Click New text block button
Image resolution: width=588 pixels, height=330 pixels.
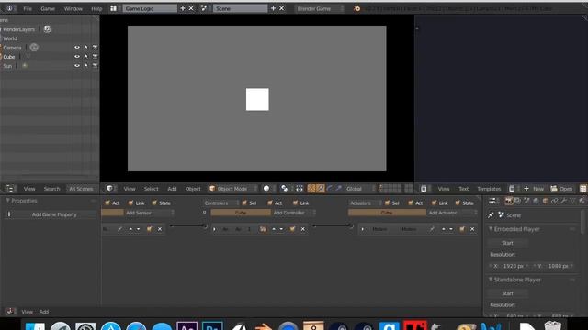coord(534,189)
